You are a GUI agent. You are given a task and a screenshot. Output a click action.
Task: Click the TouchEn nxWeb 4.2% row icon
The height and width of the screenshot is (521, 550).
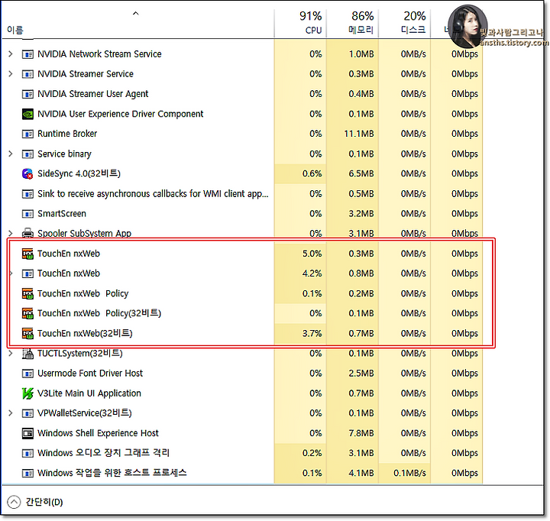coord(27,273)
